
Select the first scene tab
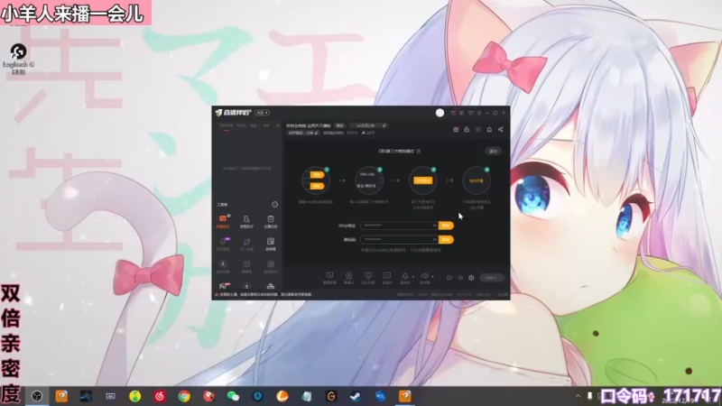pyautogui.click(x=226, y=125)
